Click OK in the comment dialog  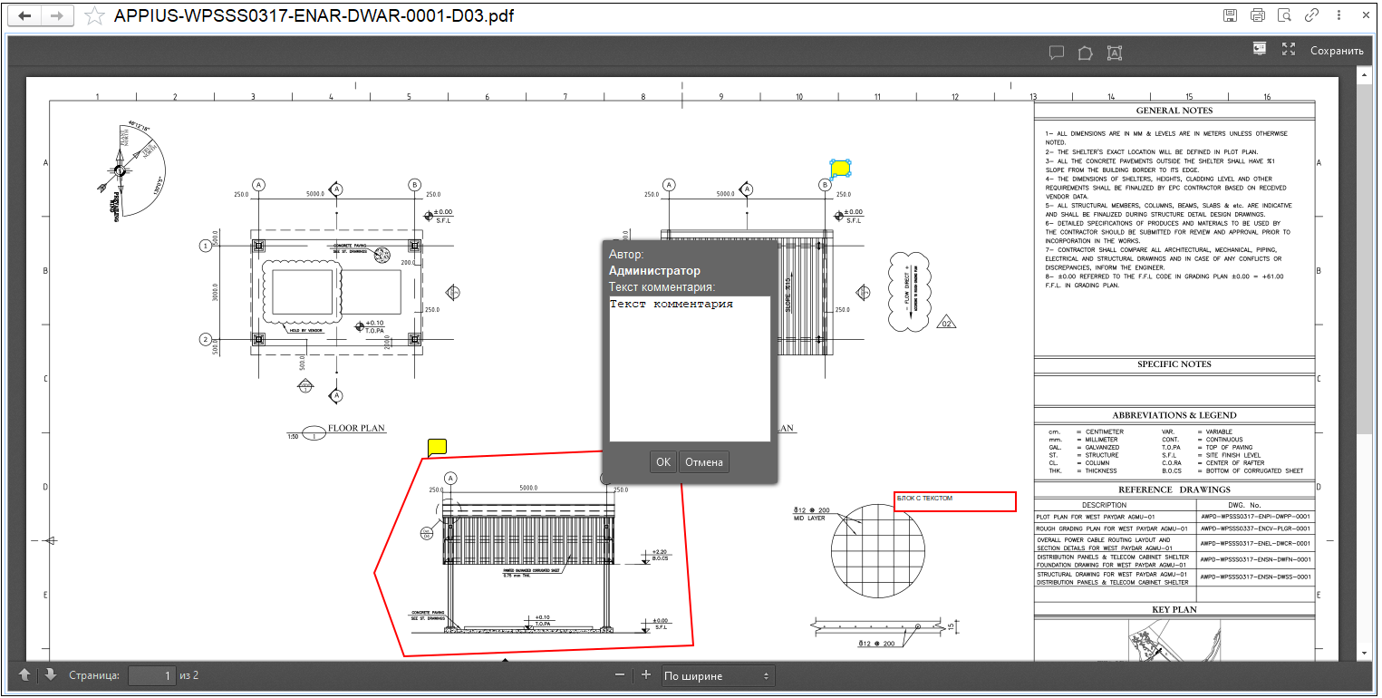(663, 462)
